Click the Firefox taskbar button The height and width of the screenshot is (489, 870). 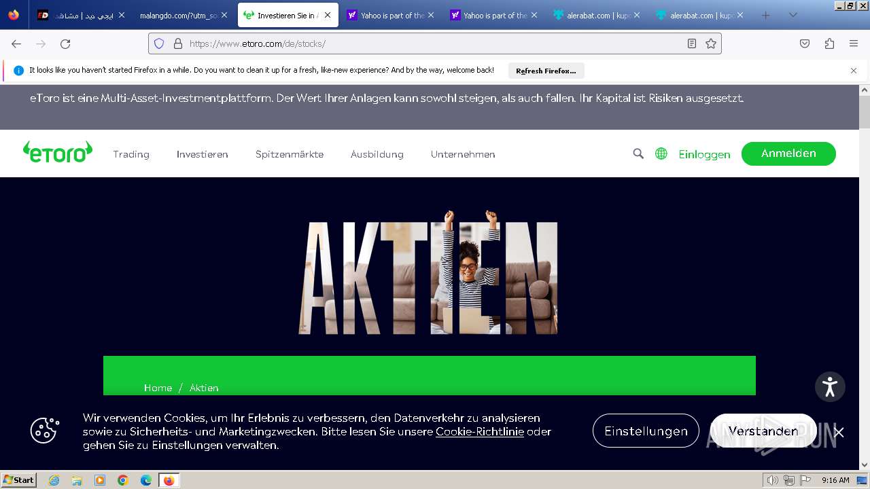coord(169,480)
